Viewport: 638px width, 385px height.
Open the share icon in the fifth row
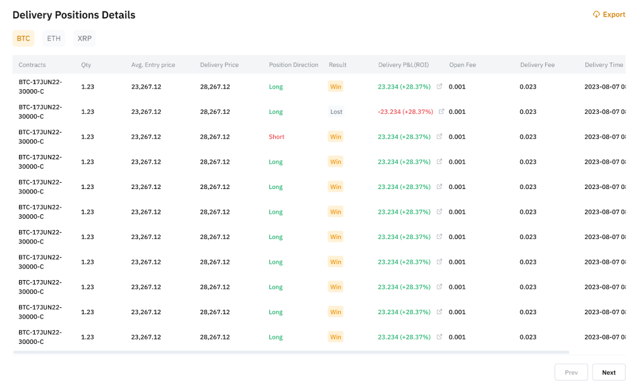tap(439, 187)
